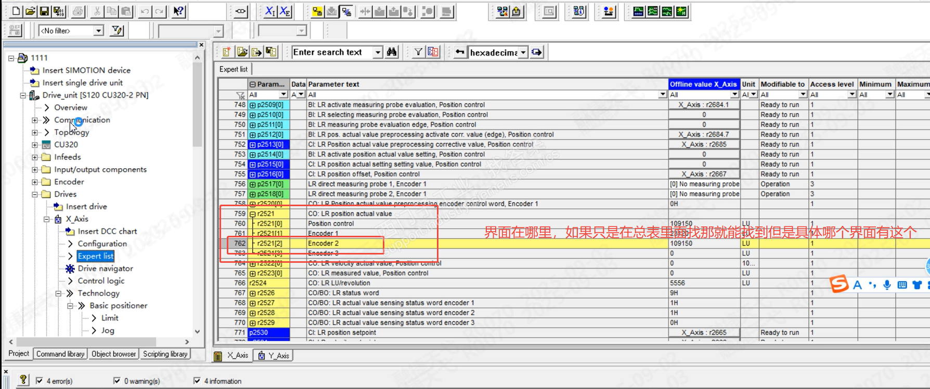Click the question mark help icon in output panel
930x389 pixels.
coord(23,380)
